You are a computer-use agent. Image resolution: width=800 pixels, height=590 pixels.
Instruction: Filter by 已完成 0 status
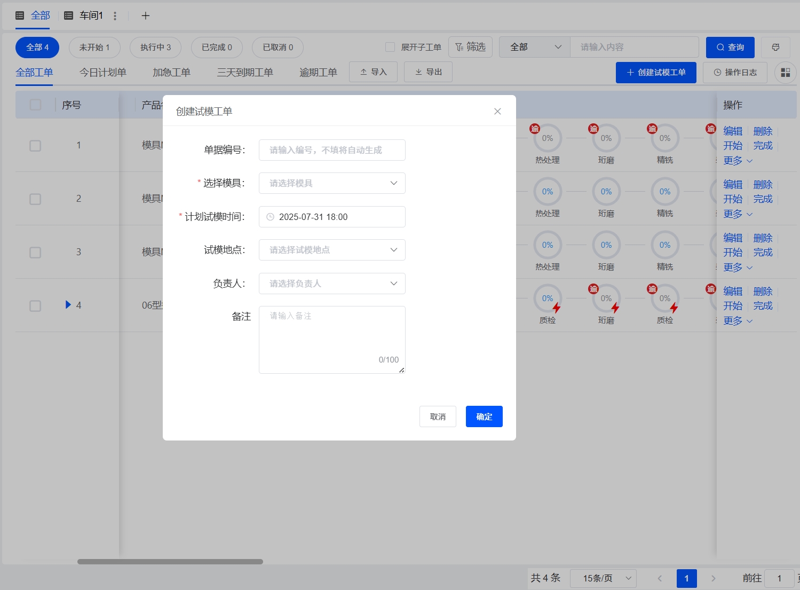click(x=217, y=48)
